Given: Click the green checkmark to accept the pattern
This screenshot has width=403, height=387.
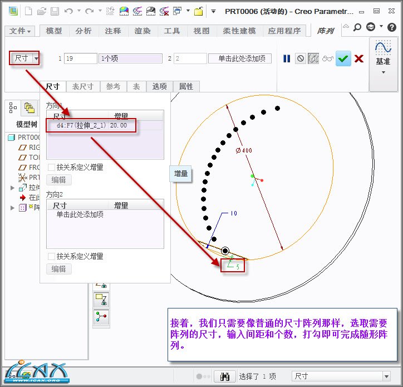Looking at the screenshot, I should click(x=343, y=58).
